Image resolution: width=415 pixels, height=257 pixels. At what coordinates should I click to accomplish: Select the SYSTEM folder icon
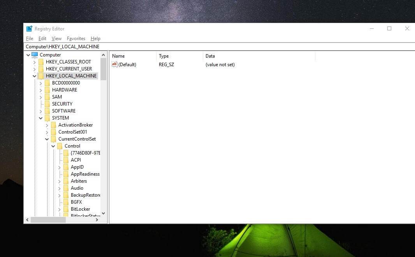click(x=47, y=118)
